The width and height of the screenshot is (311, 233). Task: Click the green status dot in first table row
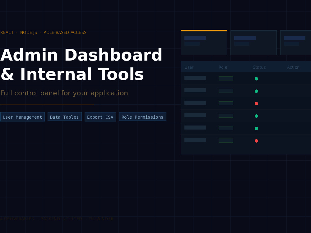[256, 79]
